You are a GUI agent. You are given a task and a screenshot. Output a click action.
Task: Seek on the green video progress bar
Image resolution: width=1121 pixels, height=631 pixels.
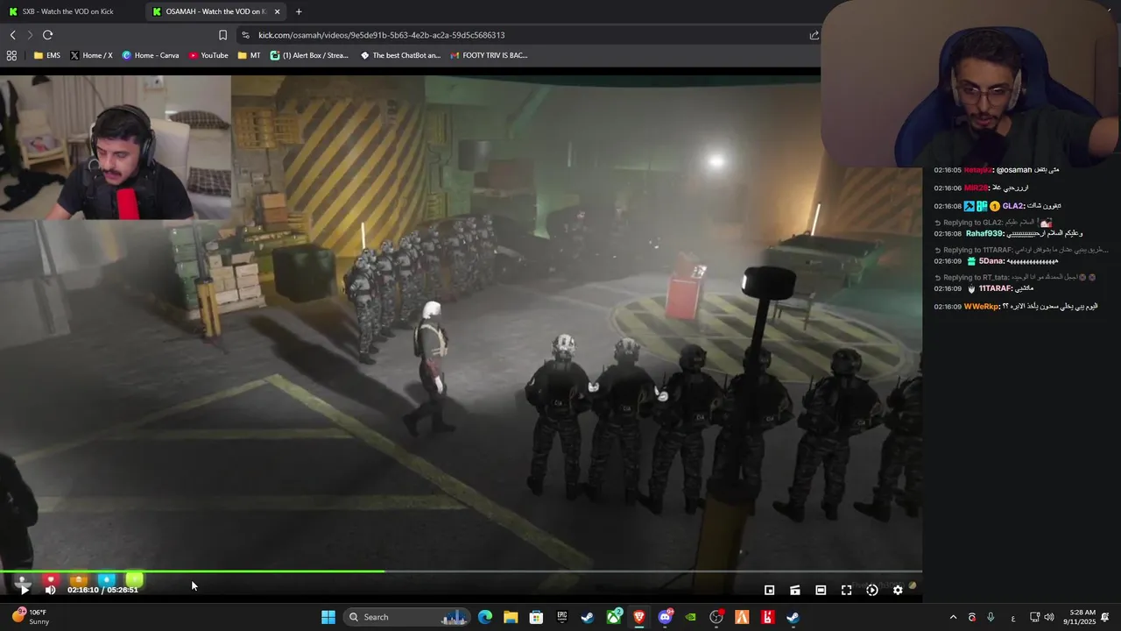pos(461,571)
